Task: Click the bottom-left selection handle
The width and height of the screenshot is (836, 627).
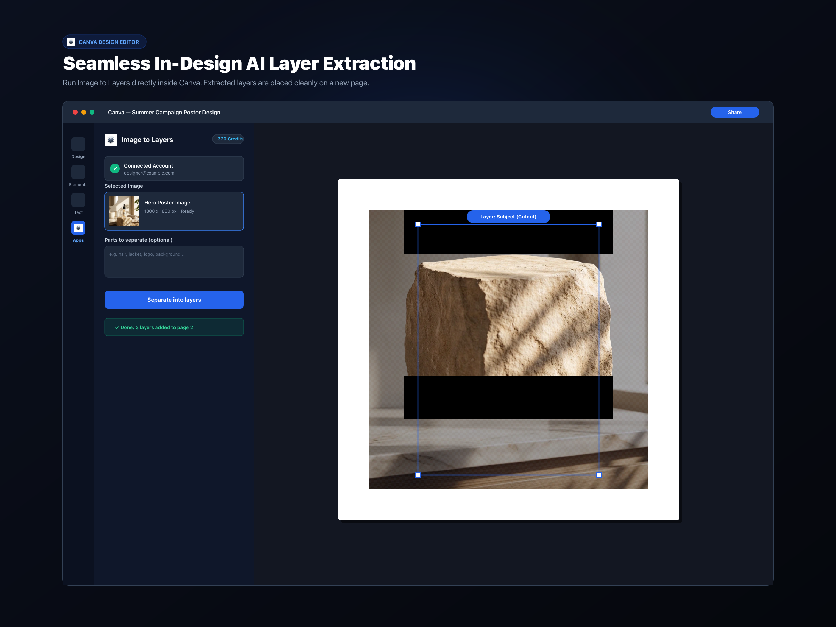Action: click(418, 475)
